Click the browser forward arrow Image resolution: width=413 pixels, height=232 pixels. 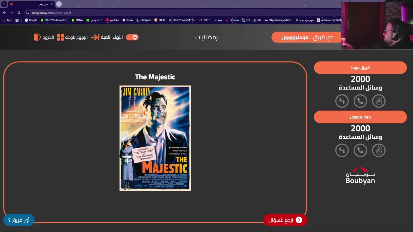coord(12,13)
